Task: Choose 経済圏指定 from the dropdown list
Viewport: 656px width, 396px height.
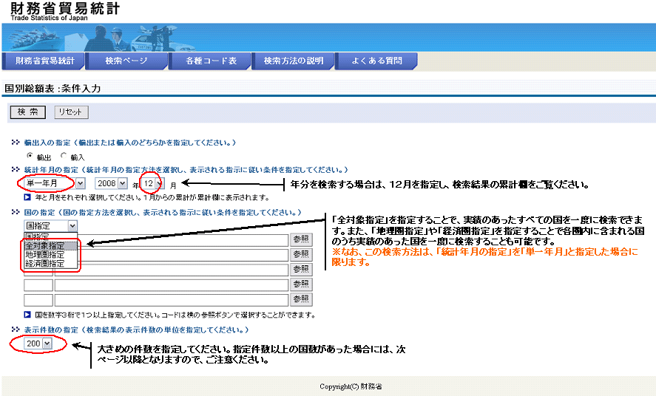Action: (45, 263)
